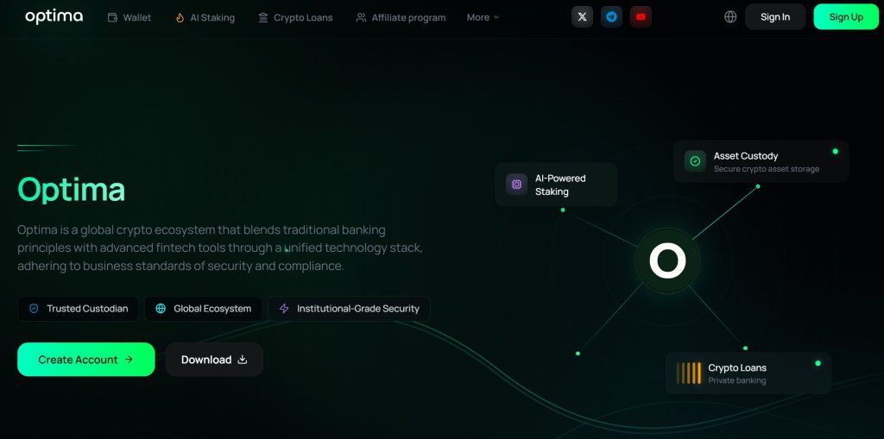The width and height of the screenshot is (884, 439).
Task: Open the X (Twitter) social icon
Action: pos(582,17)
